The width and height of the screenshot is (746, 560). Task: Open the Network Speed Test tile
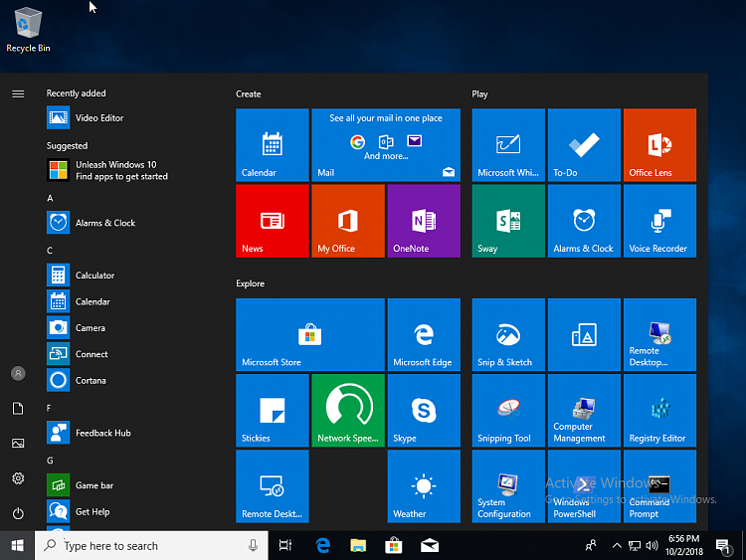348,411
